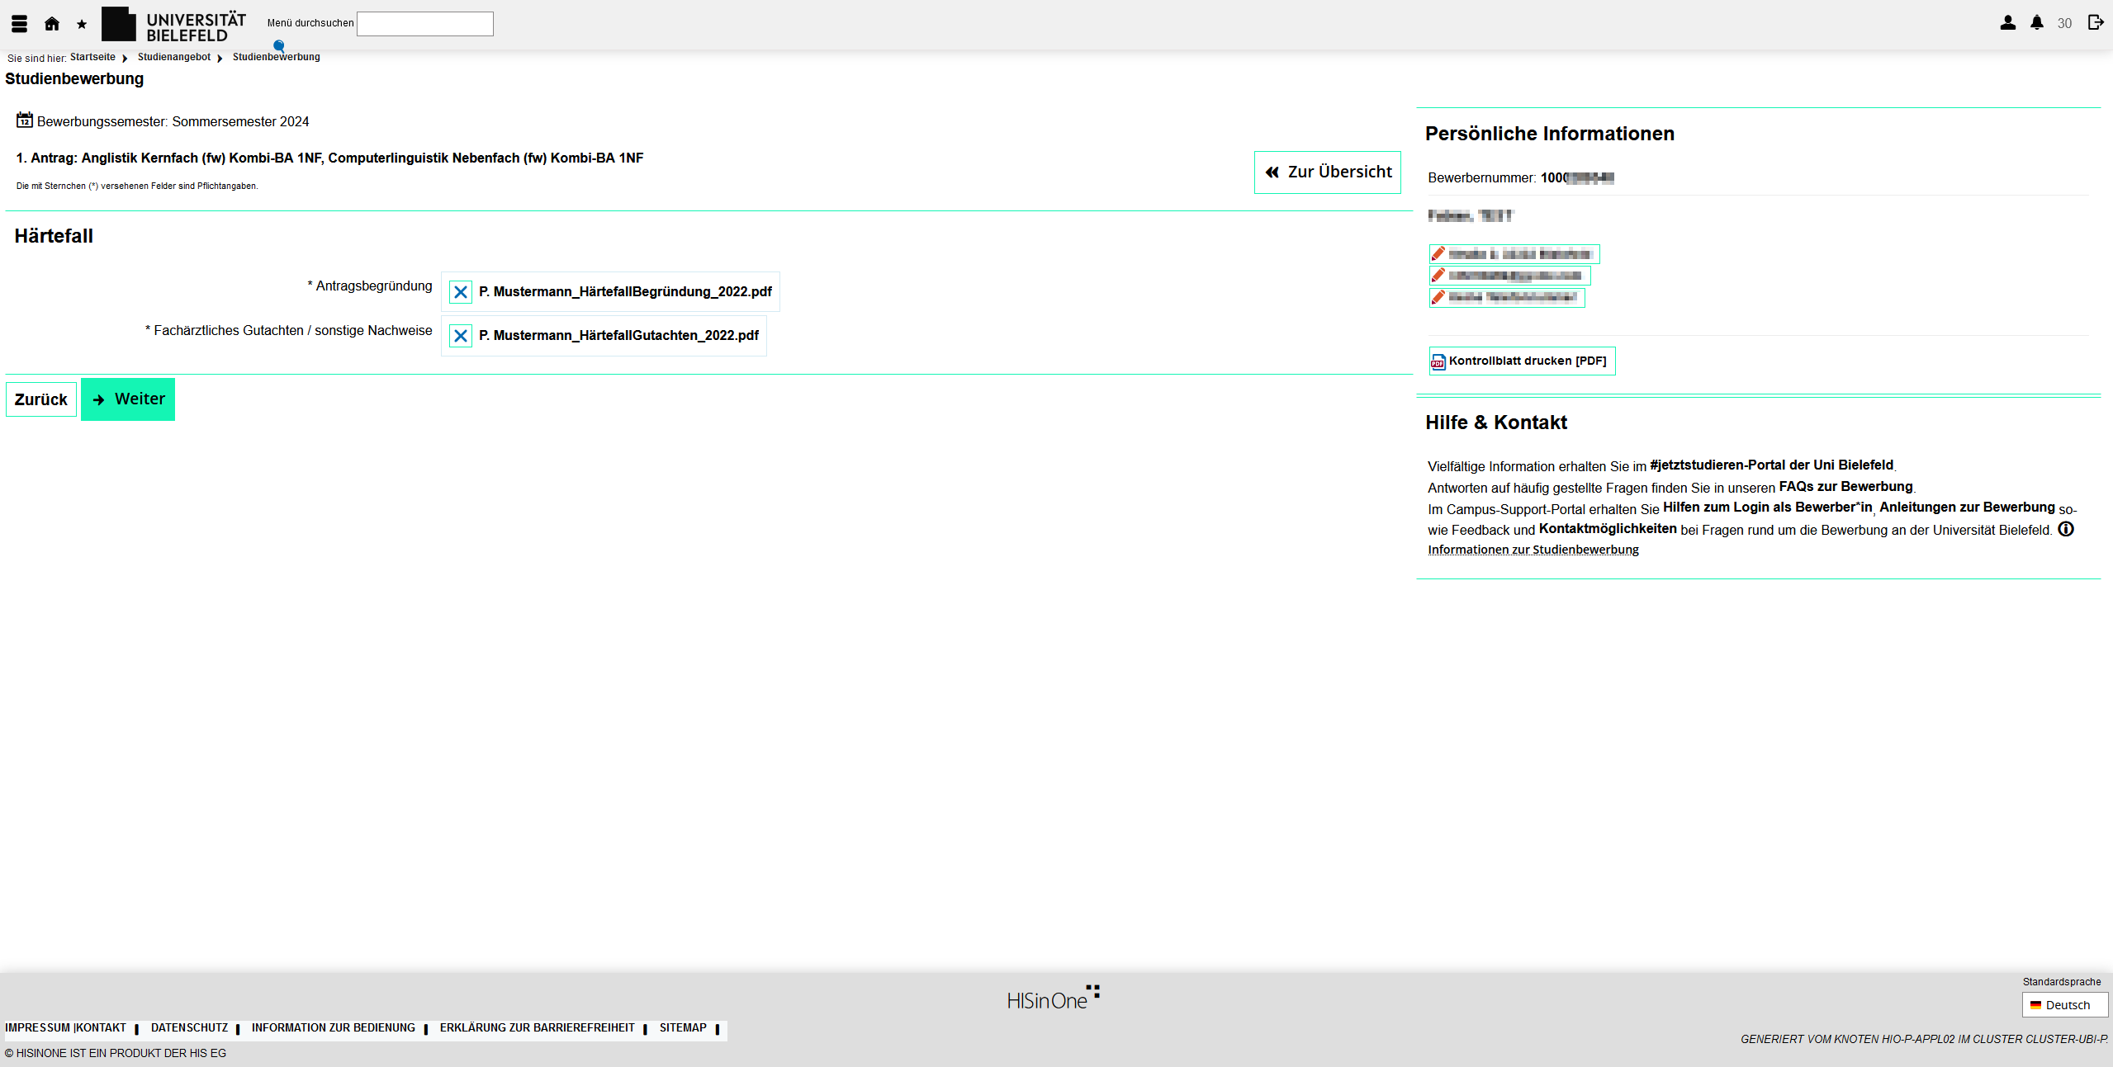
Task: Open the Deutsch language selector
Action: point(2064,1005)
